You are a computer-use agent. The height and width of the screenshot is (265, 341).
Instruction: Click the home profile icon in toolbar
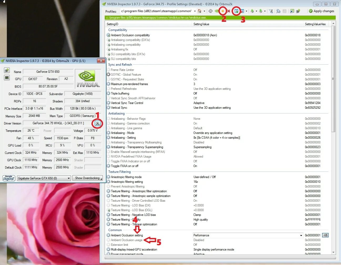point(200,11)
